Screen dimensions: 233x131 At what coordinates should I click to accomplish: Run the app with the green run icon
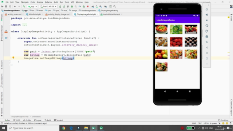[60, 7]
